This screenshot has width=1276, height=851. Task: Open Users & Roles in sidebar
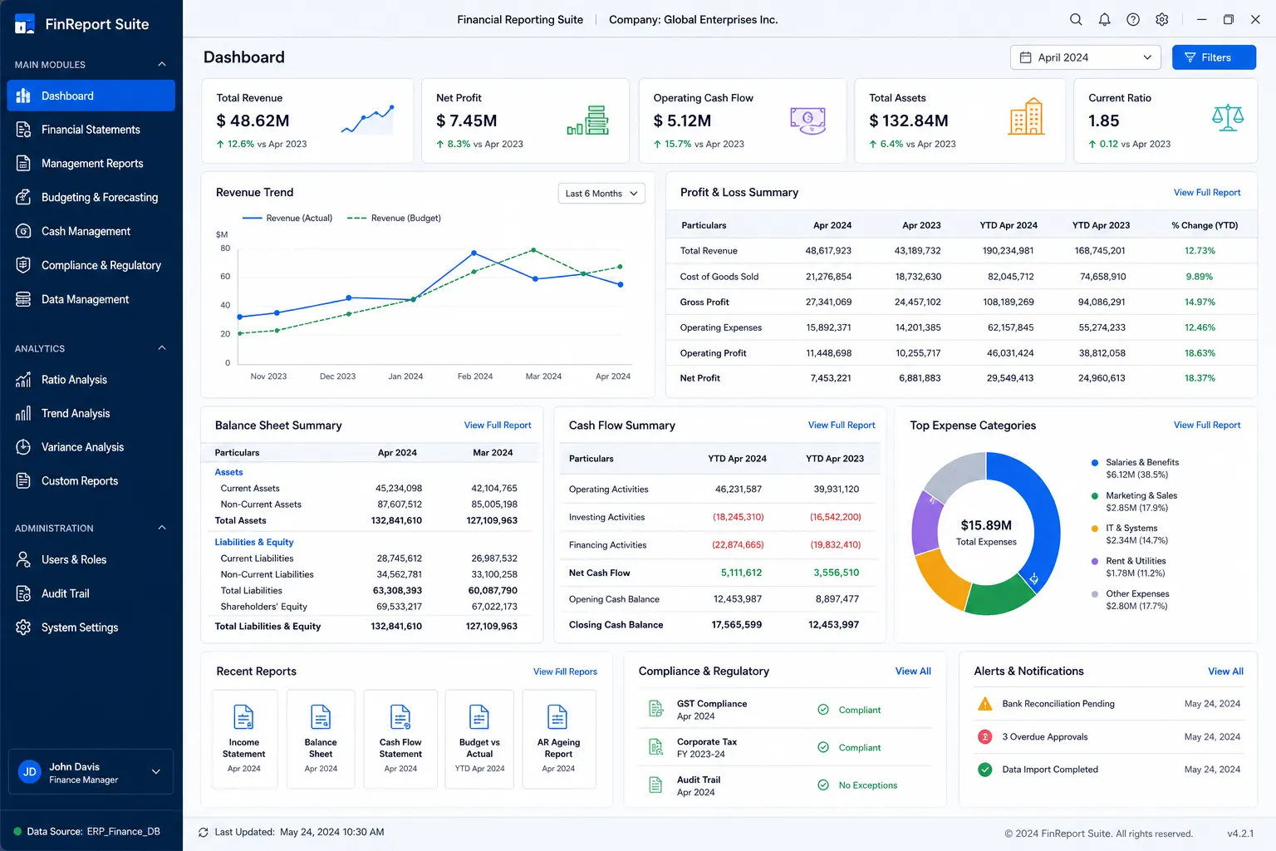(x=91, y=560)
